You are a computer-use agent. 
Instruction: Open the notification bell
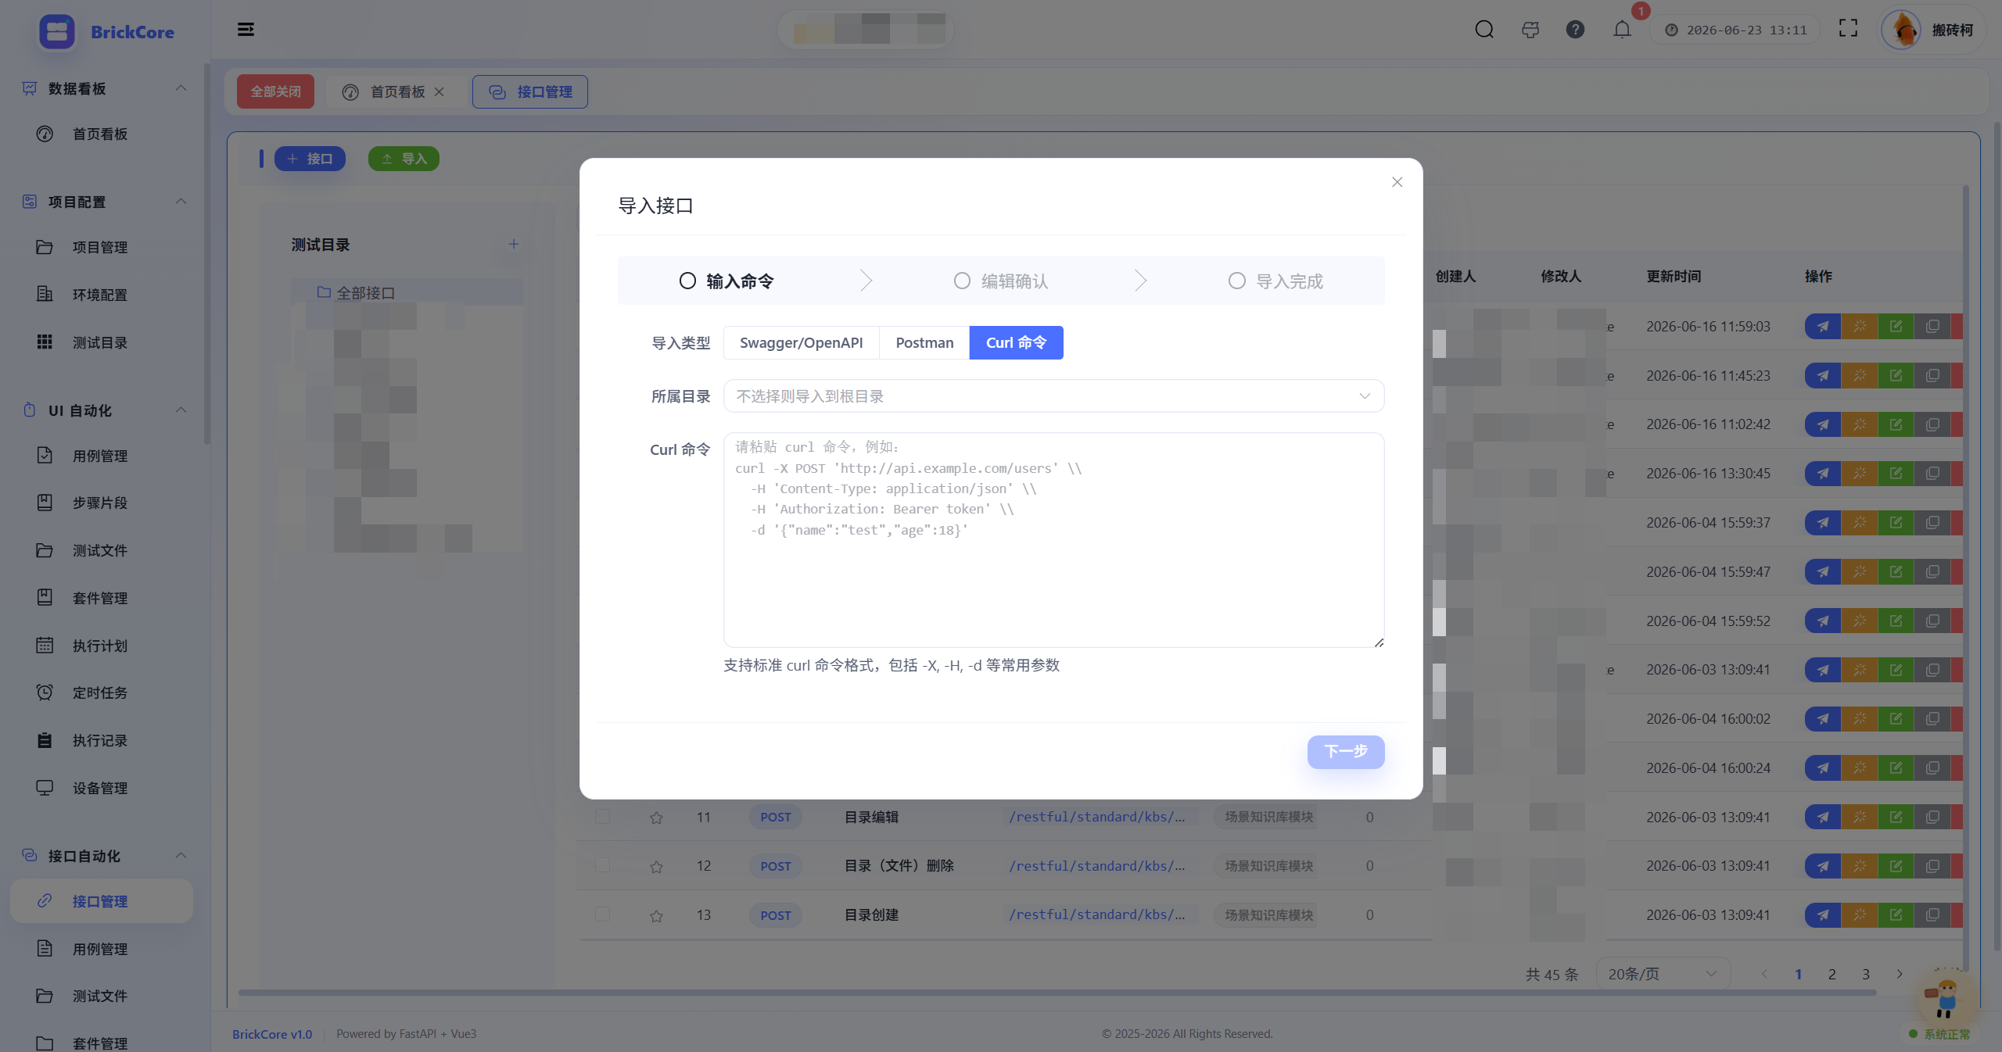coord(1622,30)
